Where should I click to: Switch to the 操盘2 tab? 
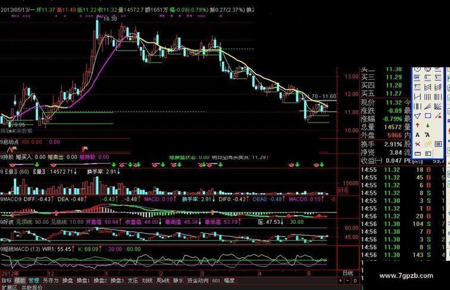100,280
